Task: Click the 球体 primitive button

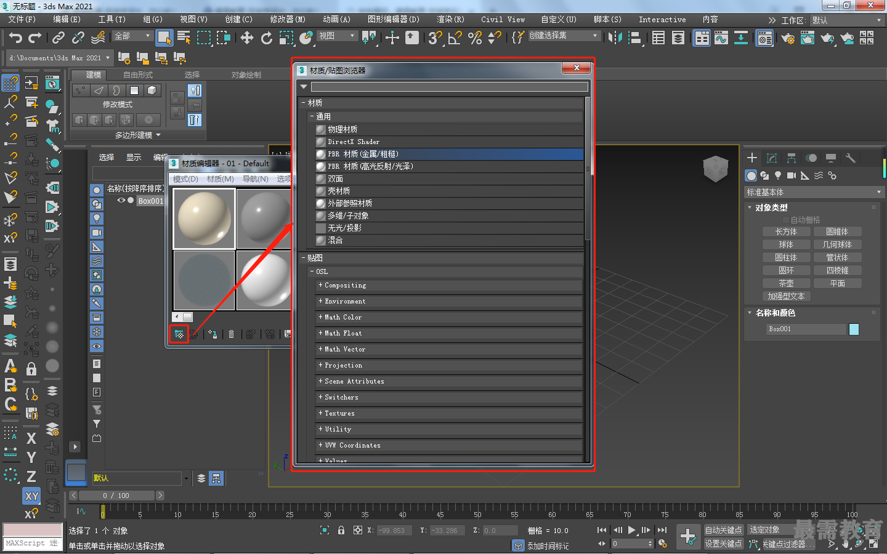Action: coord(786,245)
